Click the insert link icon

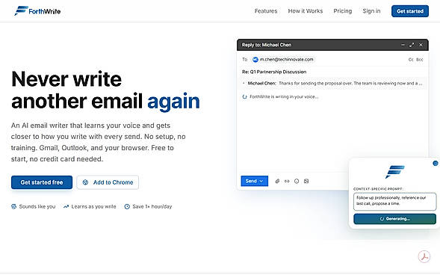coord(287,182)
